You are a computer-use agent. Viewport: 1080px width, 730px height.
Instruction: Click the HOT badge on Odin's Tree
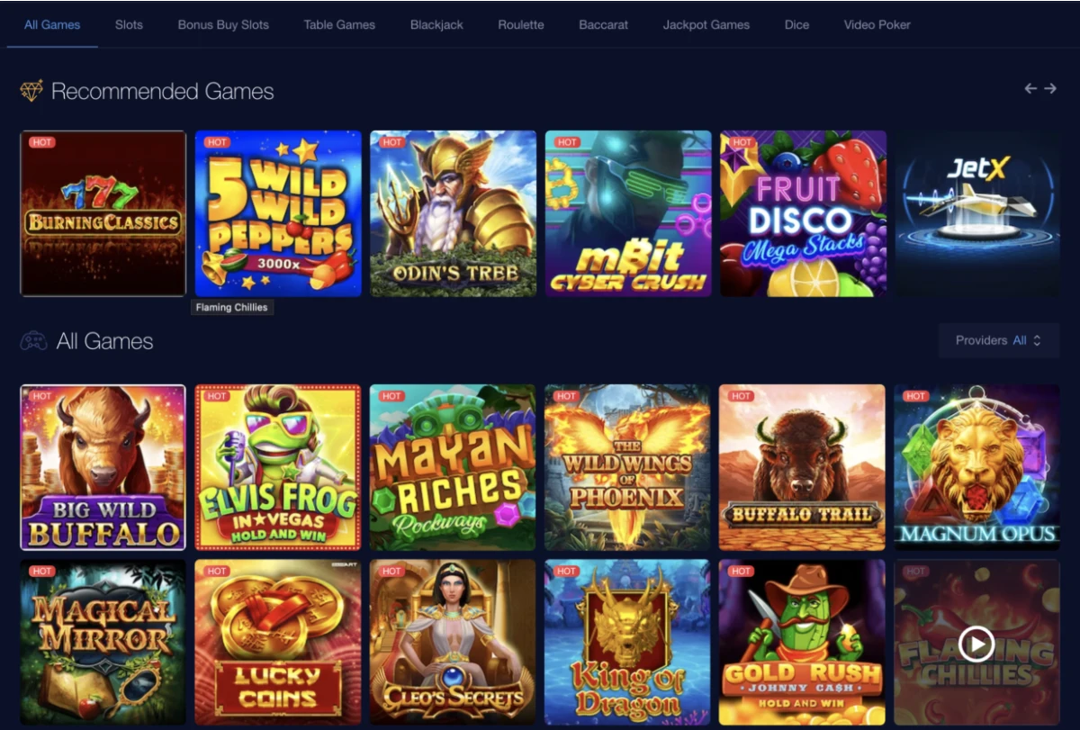tap(392, 142)
